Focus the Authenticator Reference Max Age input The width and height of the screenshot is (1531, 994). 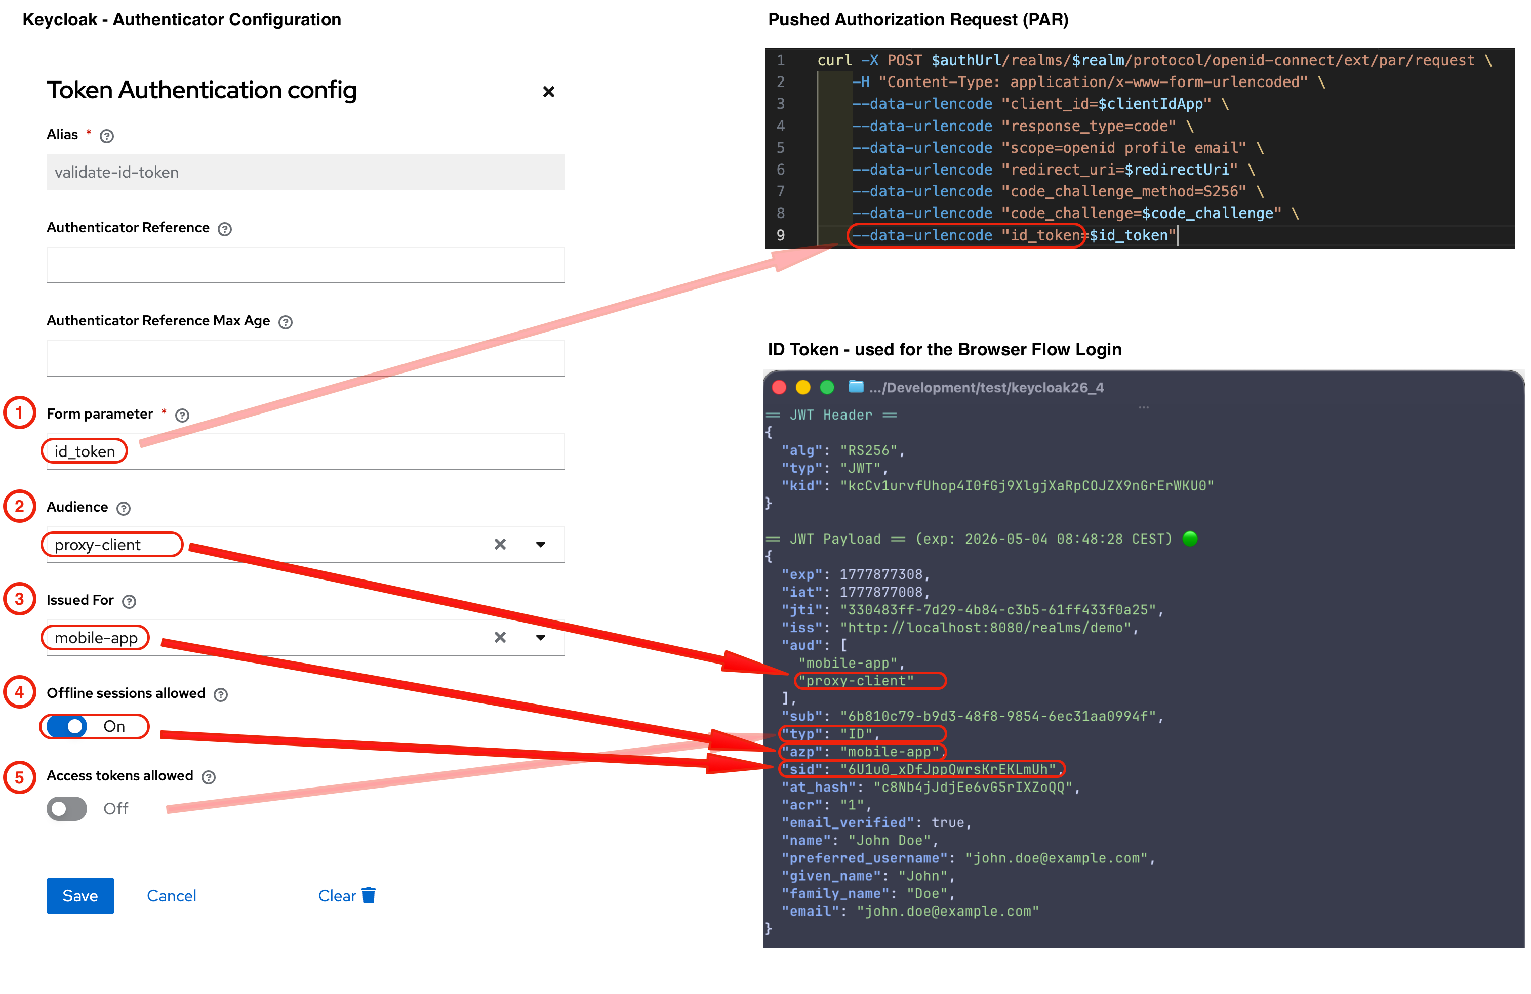(x=306, y=358)
